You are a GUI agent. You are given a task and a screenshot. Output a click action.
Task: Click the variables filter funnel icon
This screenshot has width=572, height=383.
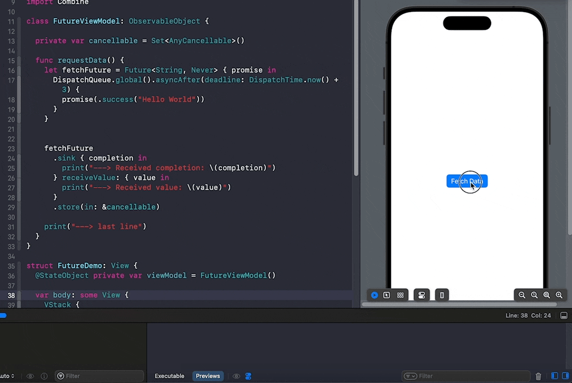click(61, 376)
